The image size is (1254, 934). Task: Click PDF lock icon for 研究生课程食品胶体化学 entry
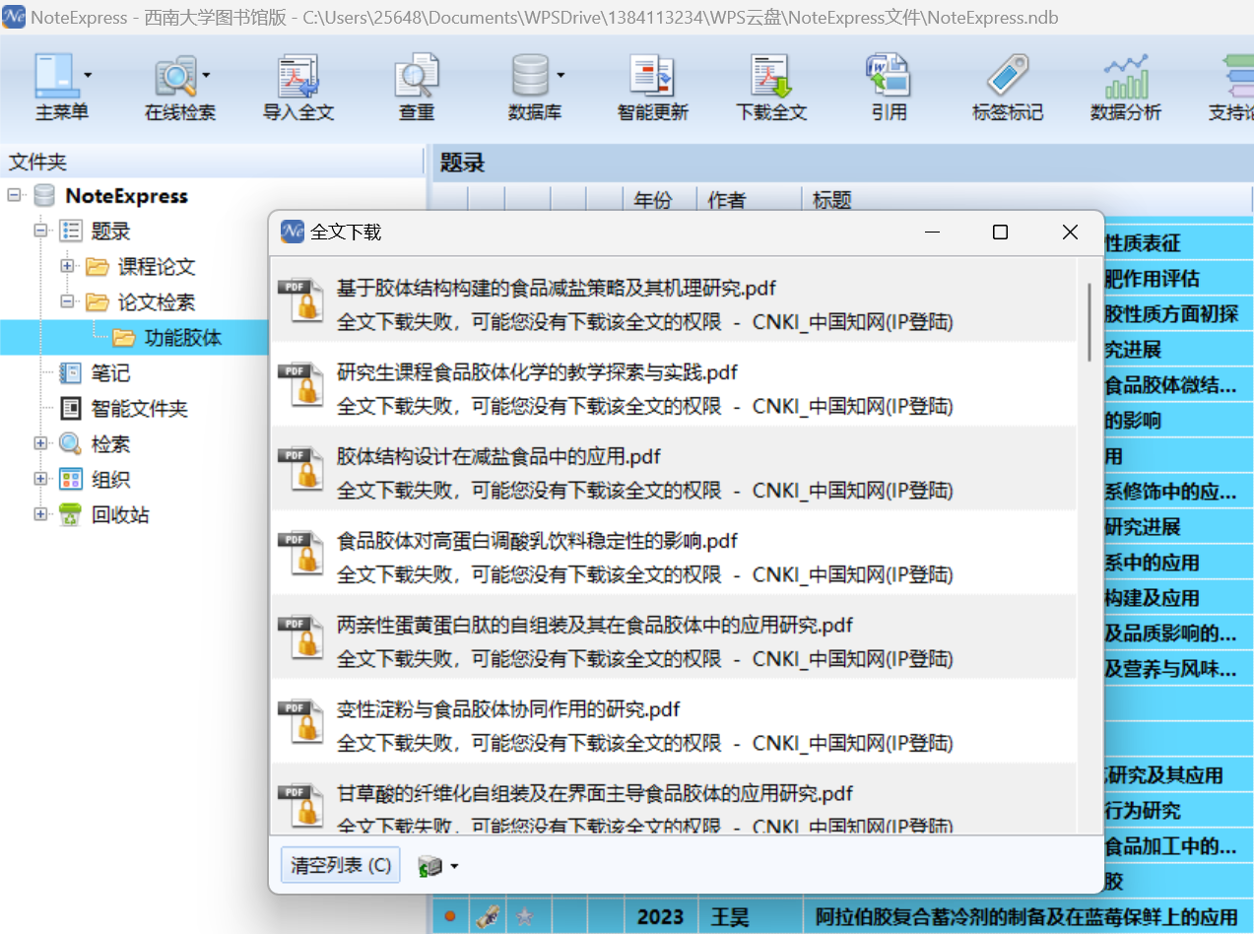[300, 384]
